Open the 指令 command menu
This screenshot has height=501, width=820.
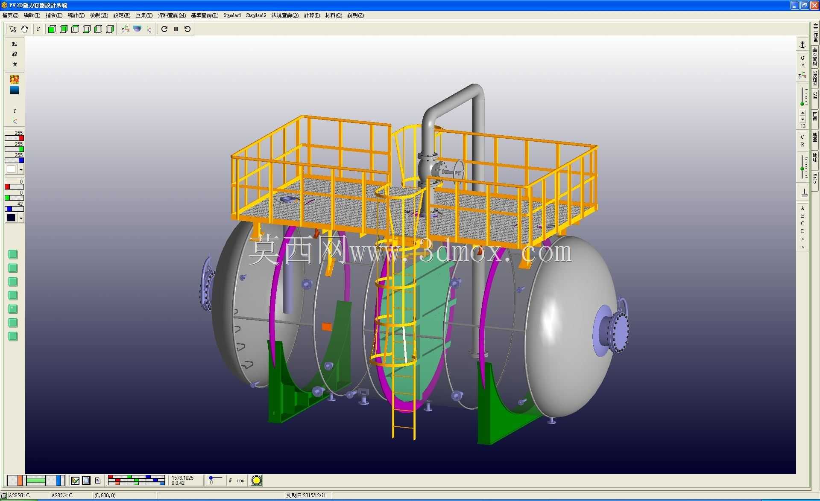coord(54,15)
